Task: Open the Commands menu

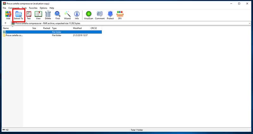Action: coord(14,8)
